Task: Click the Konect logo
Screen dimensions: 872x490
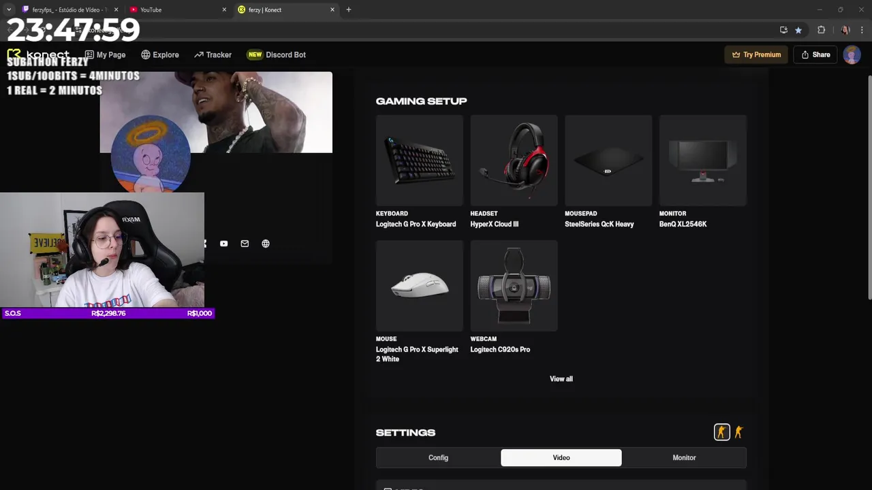Action: [38, 54]
